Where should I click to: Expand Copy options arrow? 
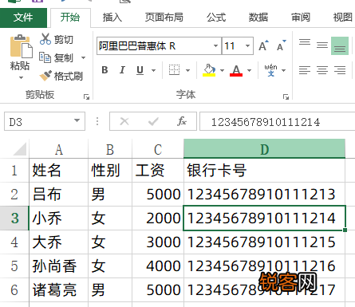83,57
